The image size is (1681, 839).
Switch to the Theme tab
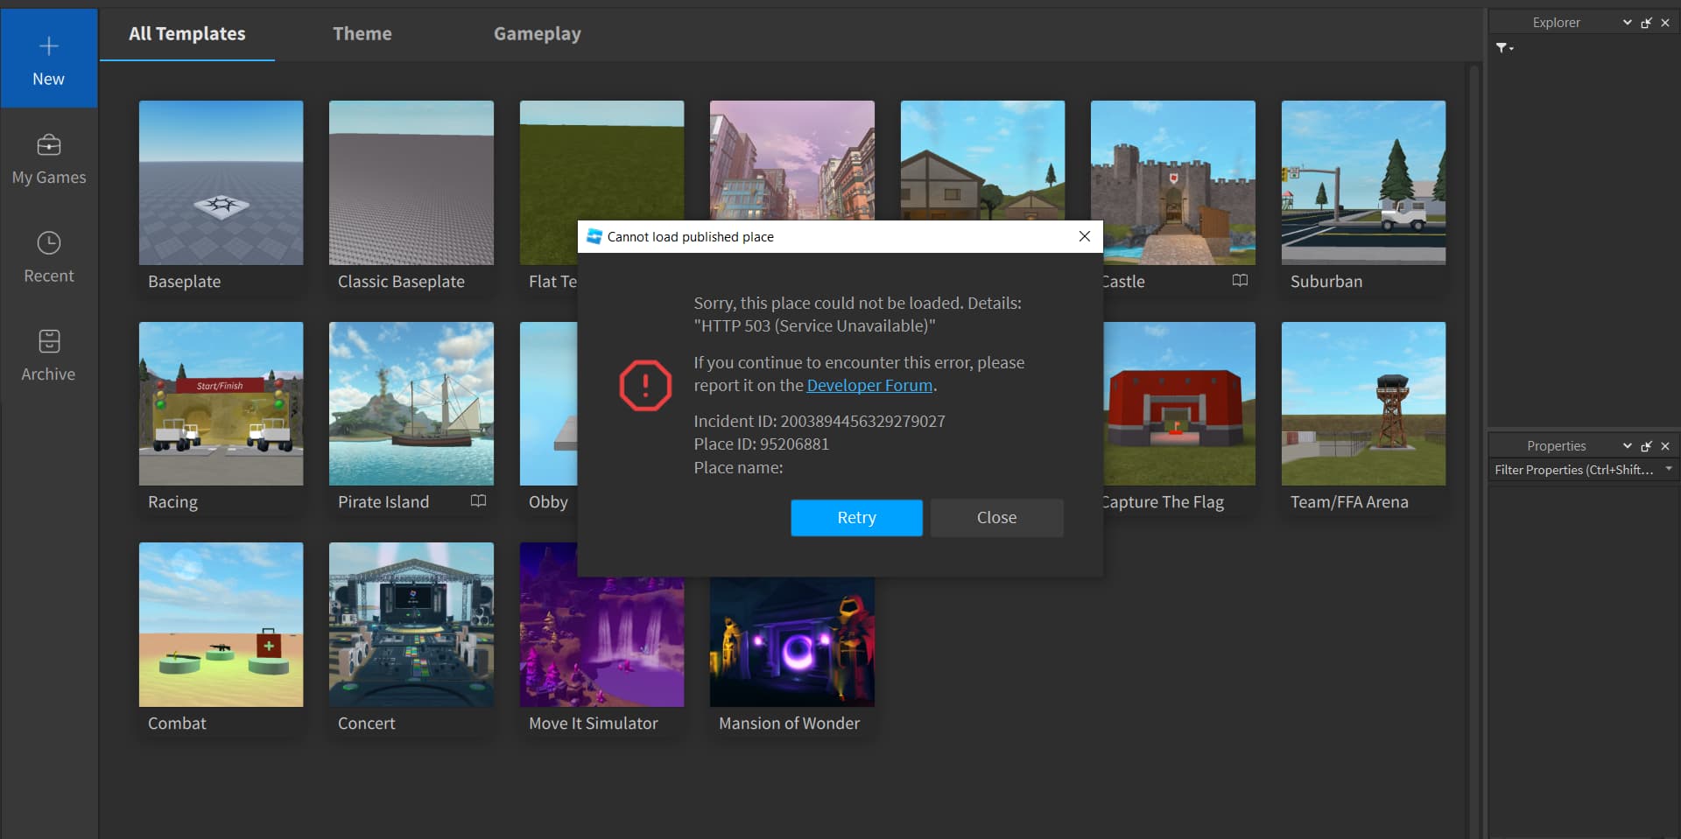362,33
